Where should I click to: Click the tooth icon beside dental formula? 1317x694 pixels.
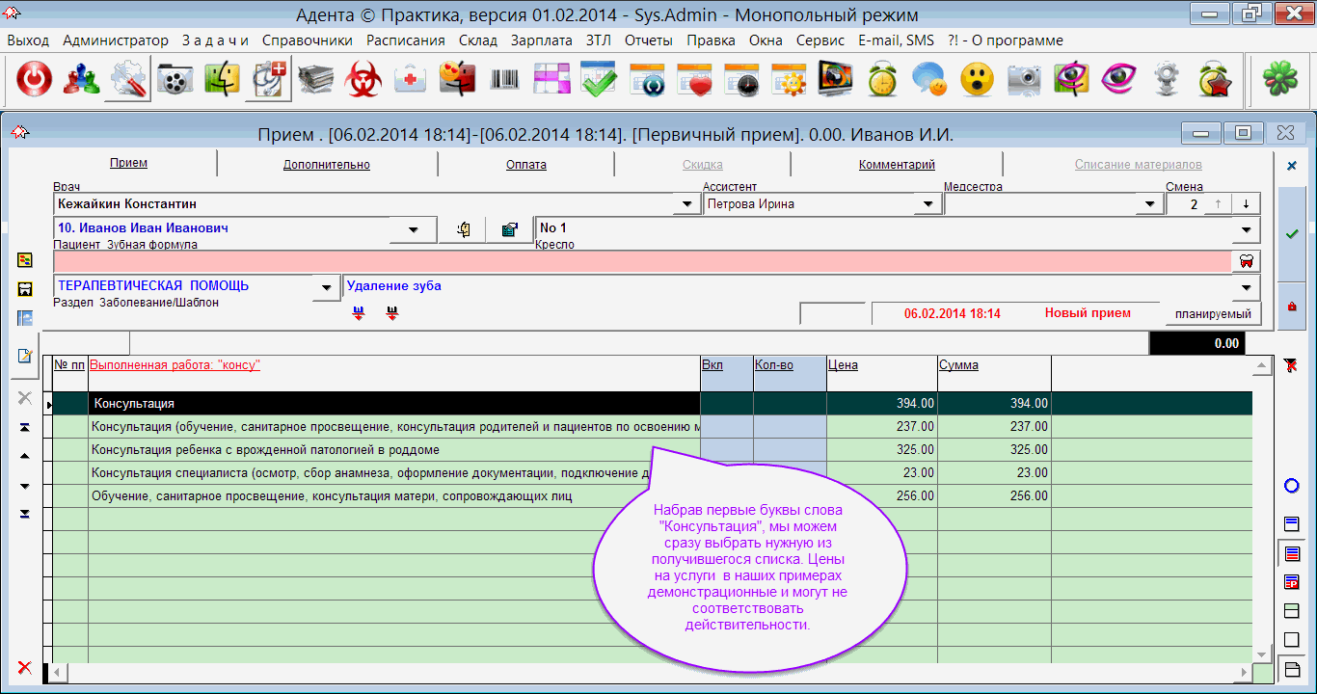[1246, 261]
